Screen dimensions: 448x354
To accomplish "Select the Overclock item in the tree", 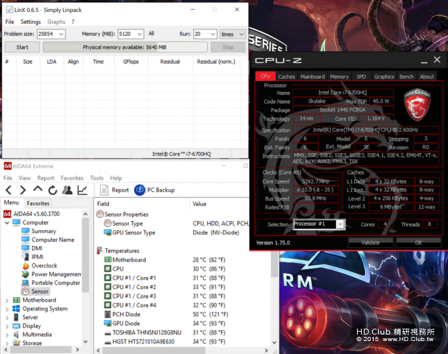I will [x=44, y=266].
